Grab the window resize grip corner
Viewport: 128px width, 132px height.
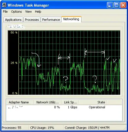(125, 129)
